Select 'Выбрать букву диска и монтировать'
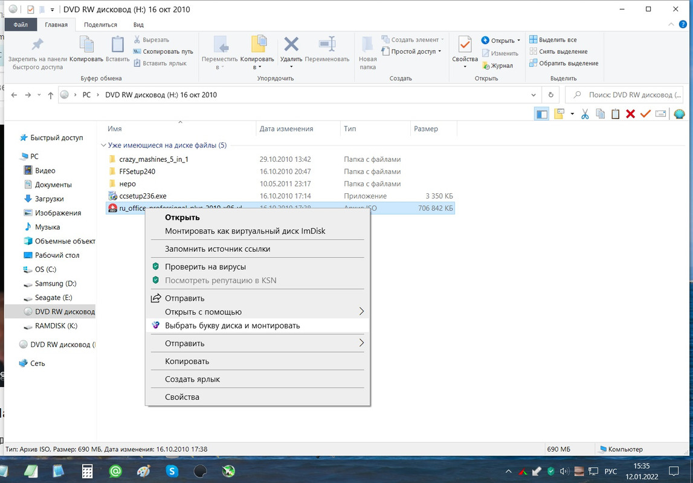This screenshot has width=693, height=483. (257, 325)
